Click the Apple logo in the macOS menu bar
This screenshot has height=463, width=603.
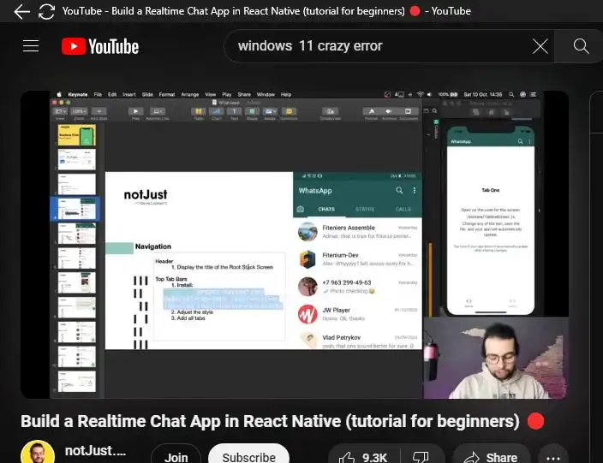pos(59,94)
